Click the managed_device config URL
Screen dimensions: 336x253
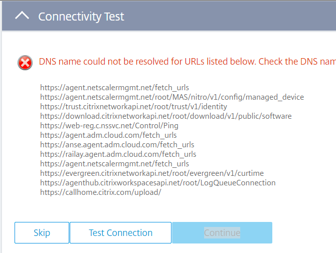172,97
